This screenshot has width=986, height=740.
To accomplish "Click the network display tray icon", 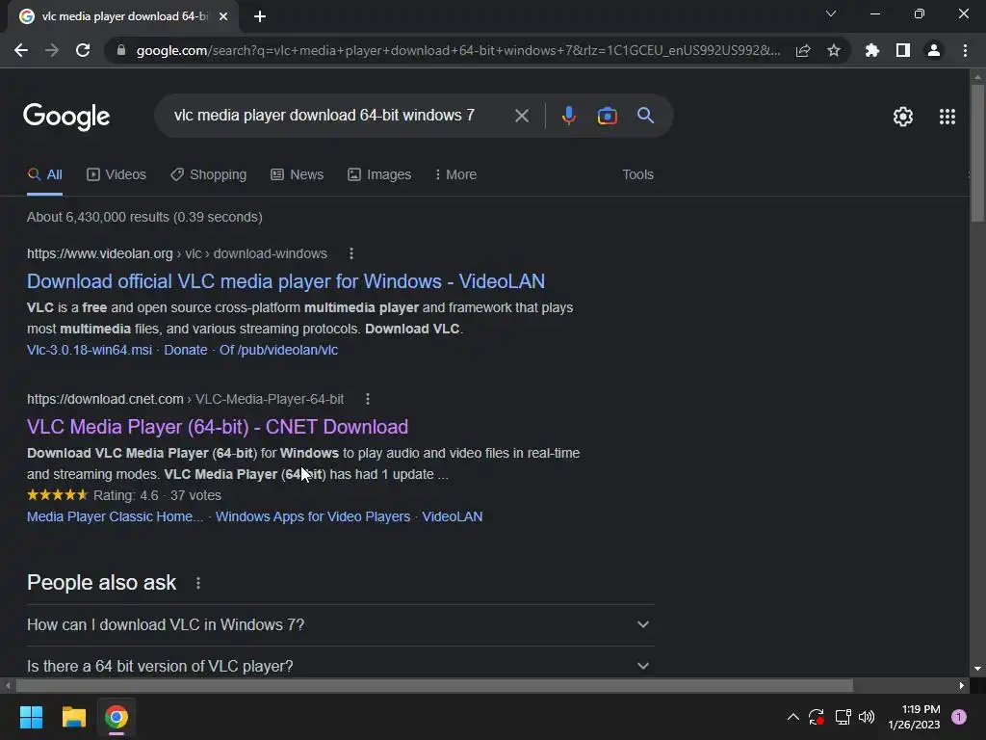I will (x=843, y=717).
